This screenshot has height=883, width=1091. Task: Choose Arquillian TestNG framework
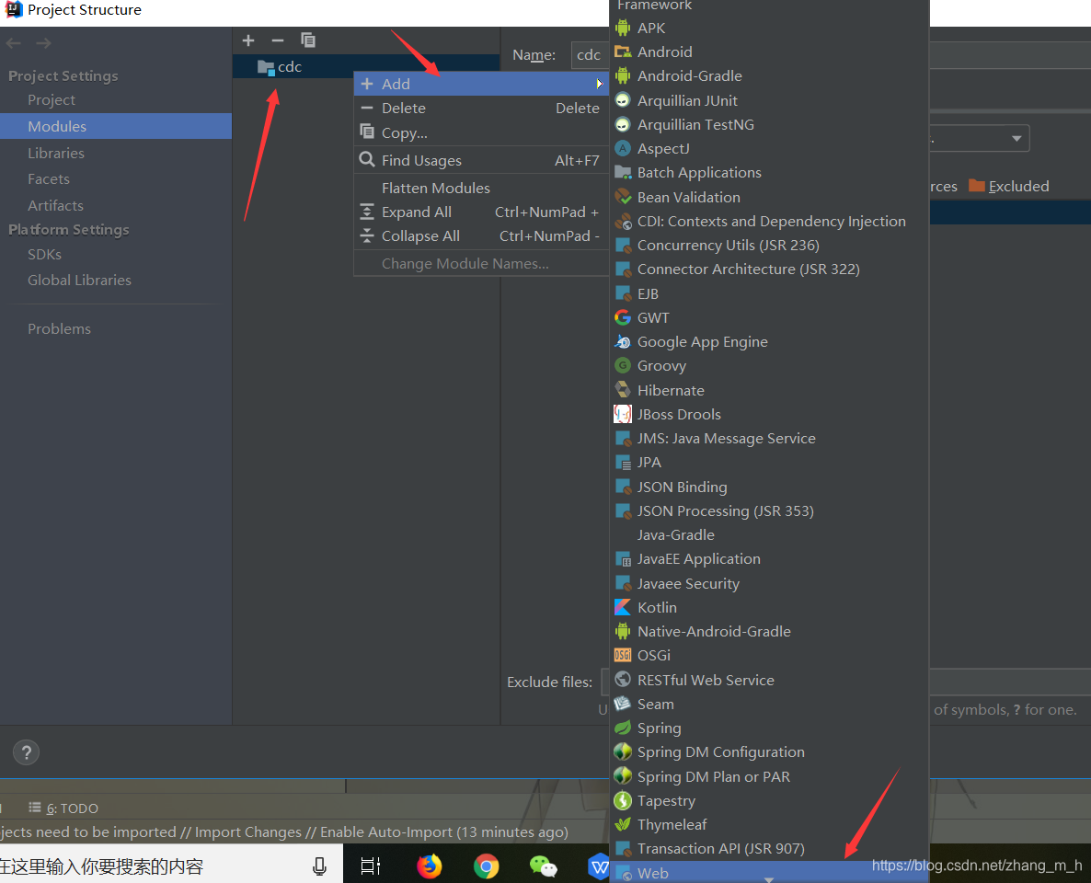(769, 124)
